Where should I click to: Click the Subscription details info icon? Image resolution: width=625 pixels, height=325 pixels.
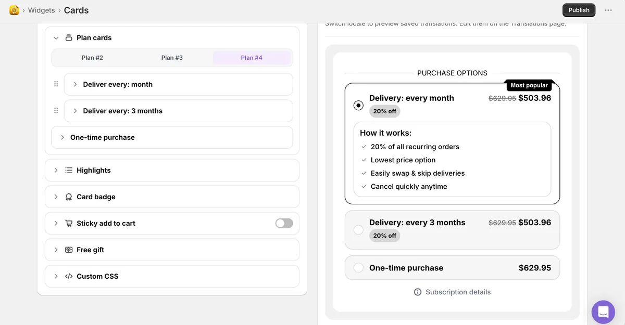pyautogui.click(x=418, y=292)
